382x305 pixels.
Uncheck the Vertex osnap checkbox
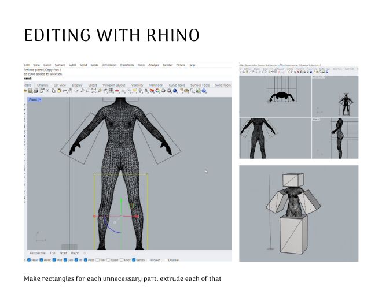click(134, 260)
